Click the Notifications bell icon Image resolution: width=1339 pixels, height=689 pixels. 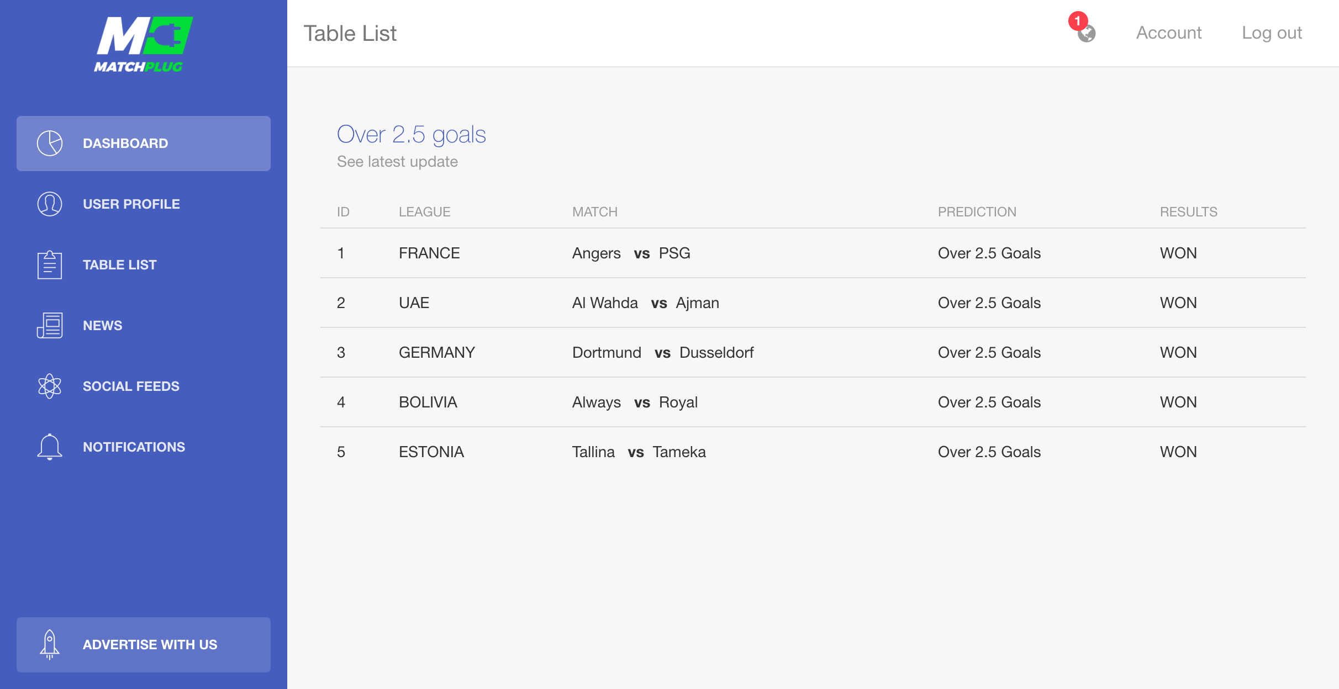[x=50, y=447]
